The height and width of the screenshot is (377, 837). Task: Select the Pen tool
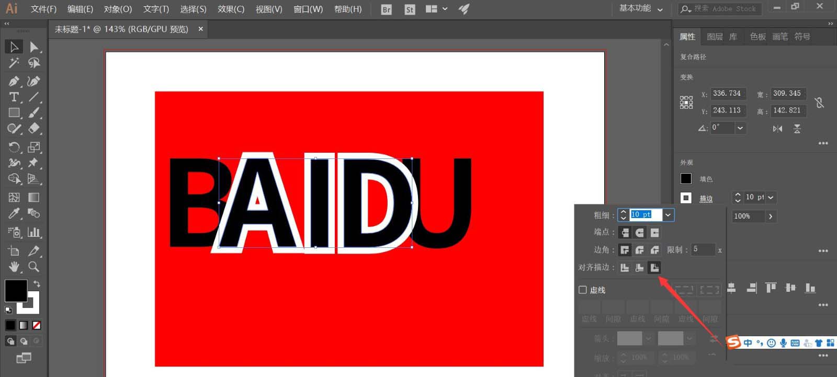[x=14, y=81]
